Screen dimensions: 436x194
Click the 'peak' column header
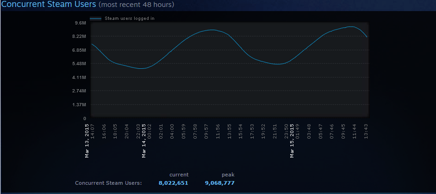pyautogui.click(x=228, y=175)
